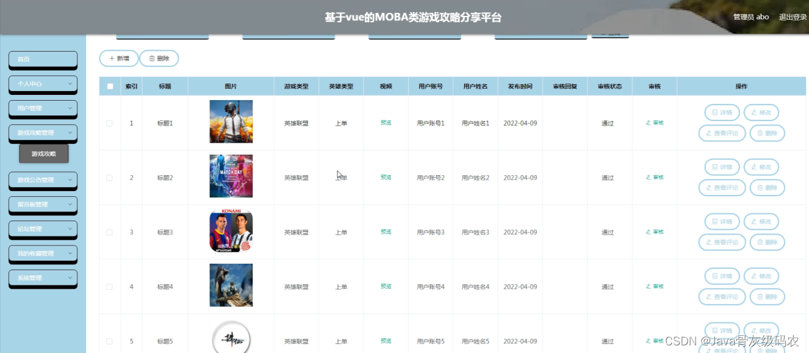Click the 管理员 abo account label
This screenshot has width=809, height=353.
pos(751,17)
